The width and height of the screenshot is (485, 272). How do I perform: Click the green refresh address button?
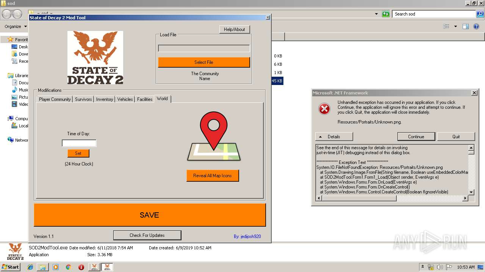click(386, 14)
